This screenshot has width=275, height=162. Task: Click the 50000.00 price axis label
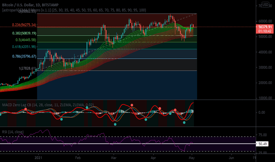(265, 37)
